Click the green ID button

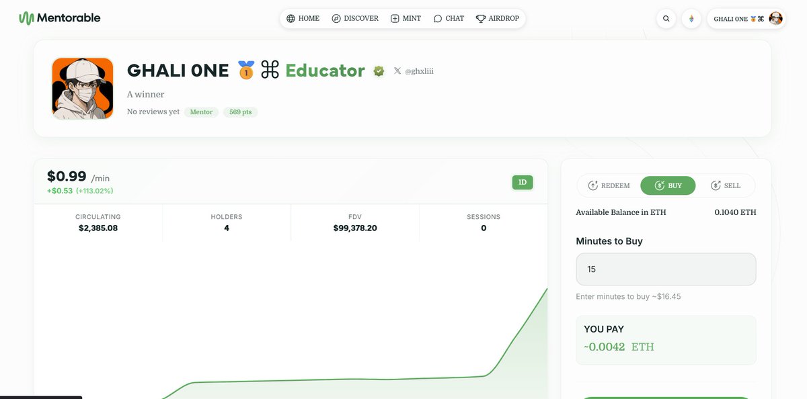tap(523, 182)
